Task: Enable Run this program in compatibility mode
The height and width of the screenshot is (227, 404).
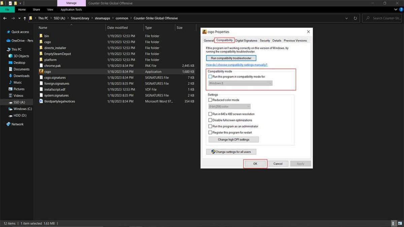Action: (x=210, y=77)
